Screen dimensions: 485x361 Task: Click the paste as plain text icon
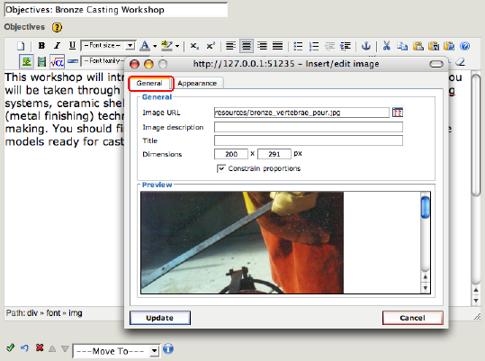click(434, 46)
